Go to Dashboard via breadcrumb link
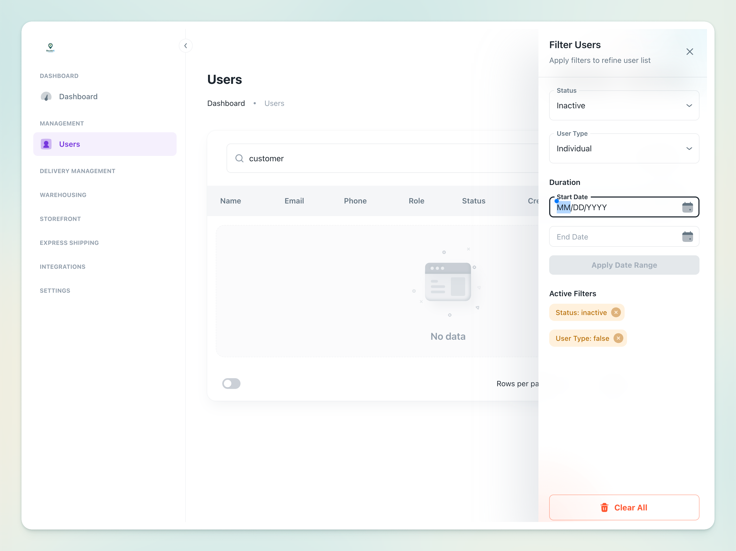Screen dimensions: 736x551 point(226,103)
